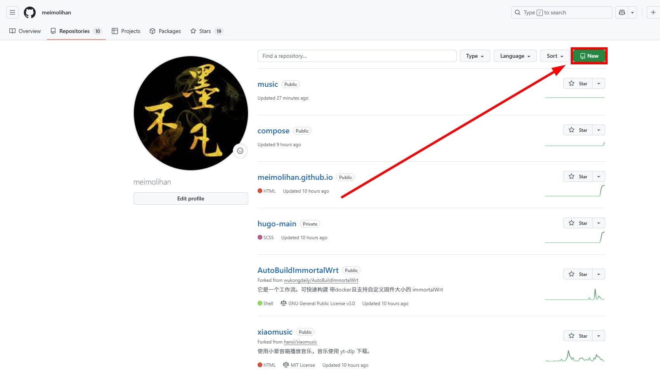Click the green New repository button

click(589, 56)
